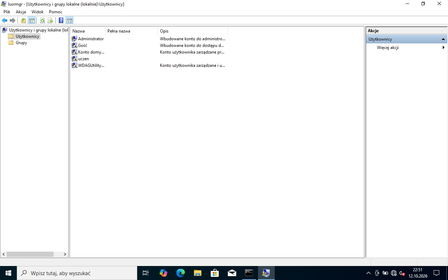This screenshot has height=280, width=448.
Task: Launch Microsoft Edge from the taskbar
Action: (181, 273)
